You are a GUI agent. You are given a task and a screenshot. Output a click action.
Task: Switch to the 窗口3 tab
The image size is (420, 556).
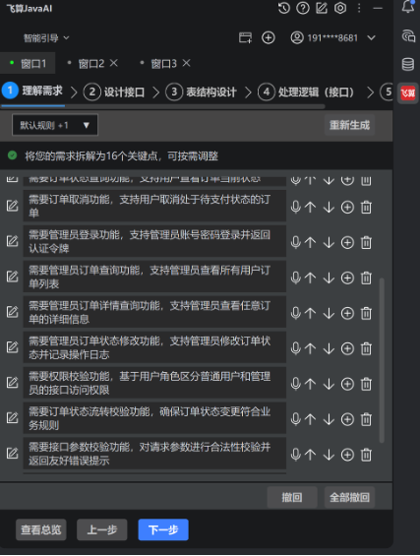[x=163, y=64]
